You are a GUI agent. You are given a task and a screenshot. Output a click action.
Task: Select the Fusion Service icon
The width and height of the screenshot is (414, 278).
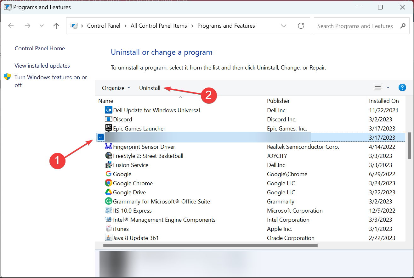tap(108, 165)
